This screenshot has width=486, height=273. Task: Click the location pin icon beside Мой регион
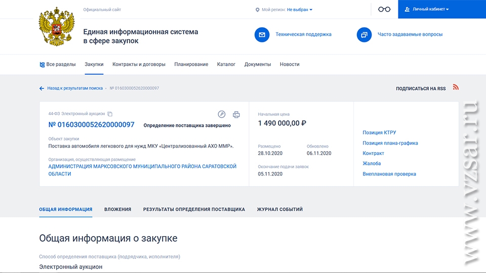click(x=257, y=10)
